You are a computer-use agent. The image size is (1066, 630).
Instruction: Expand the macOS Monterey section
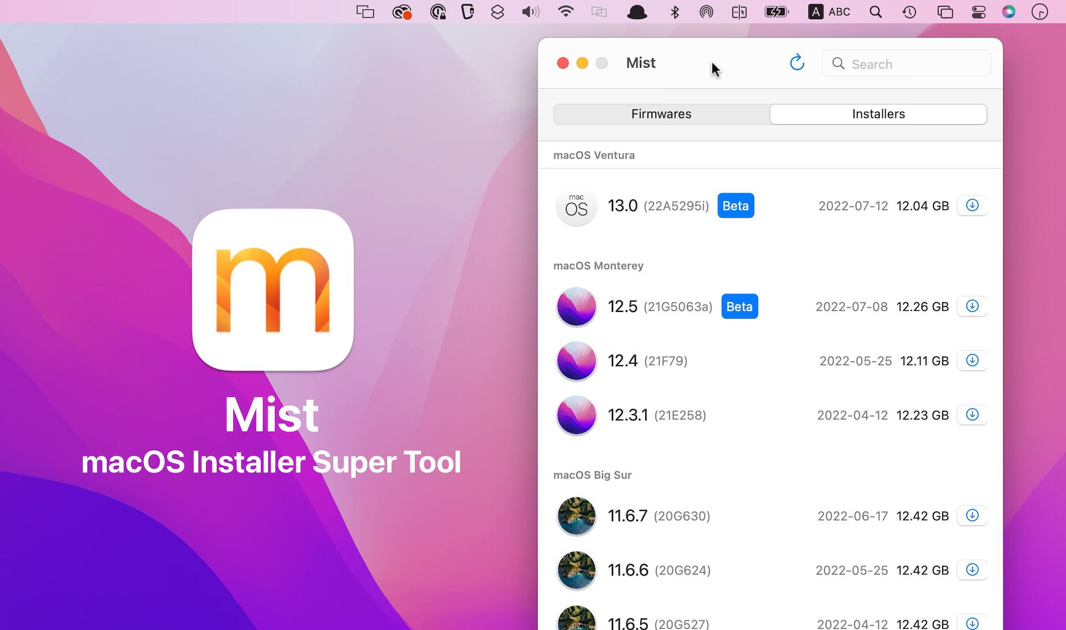598,265
